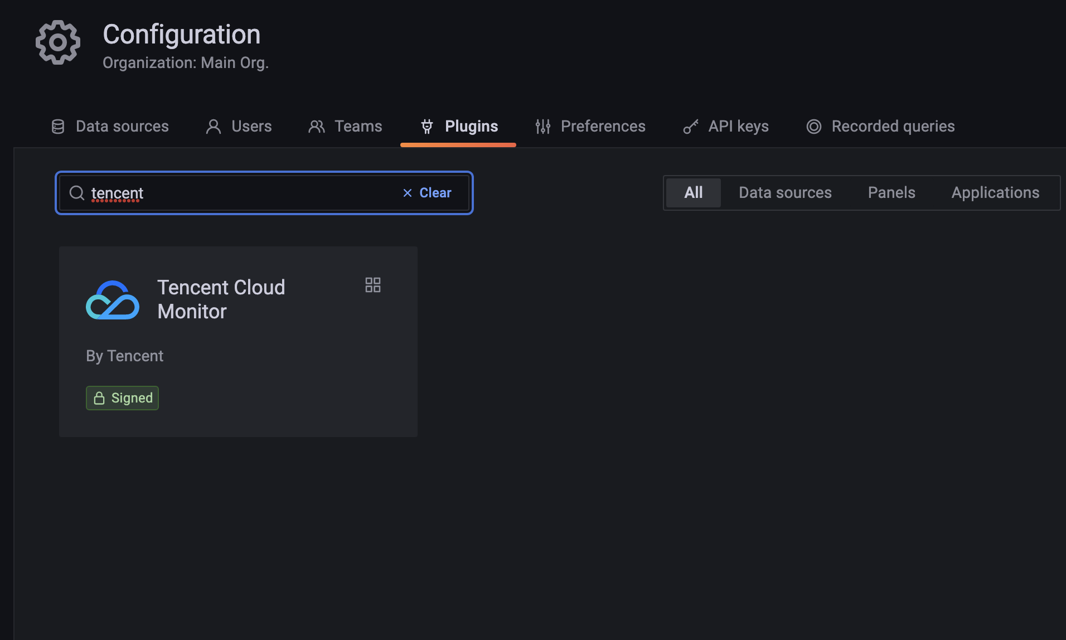Screen dimensions: 1066x640
Task: Click the search magnifier icon
Action: click(x=77, y=193)
